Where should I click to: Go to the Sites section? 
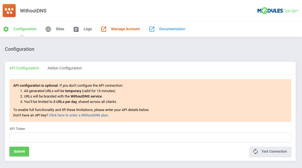(60, 29)
